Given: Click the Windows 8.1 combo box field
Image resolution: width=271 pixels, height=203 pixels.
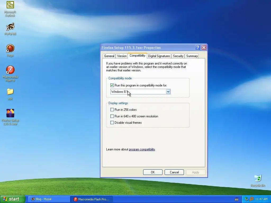Looking at the screenshot, I should pyautogui.click(x=140, y=92).
